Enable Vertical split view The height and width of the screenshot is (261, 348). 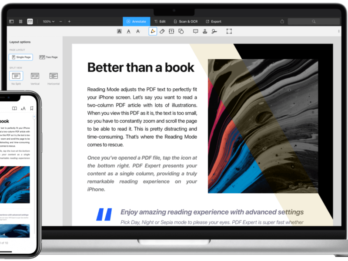tap(35, 75)
